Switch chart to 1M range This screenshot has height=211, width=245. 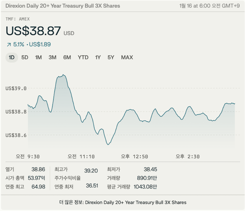(x=38, y=58)
